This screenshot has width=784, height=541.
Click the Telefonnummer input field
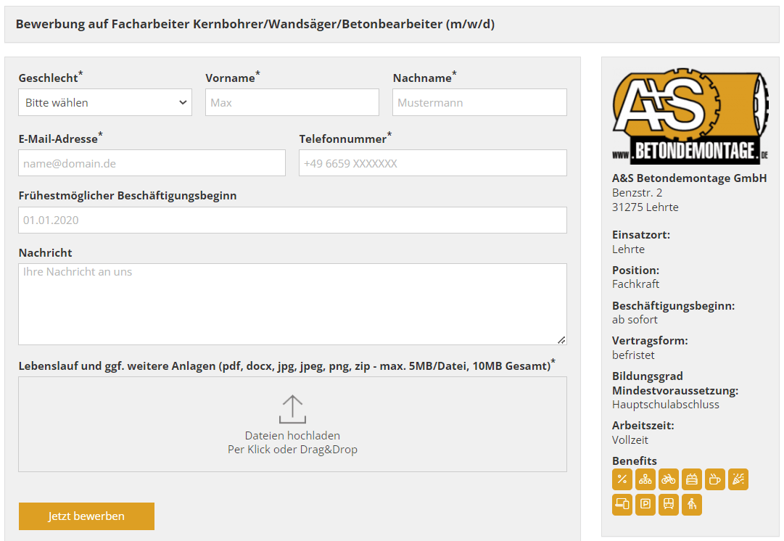point(432,163)
